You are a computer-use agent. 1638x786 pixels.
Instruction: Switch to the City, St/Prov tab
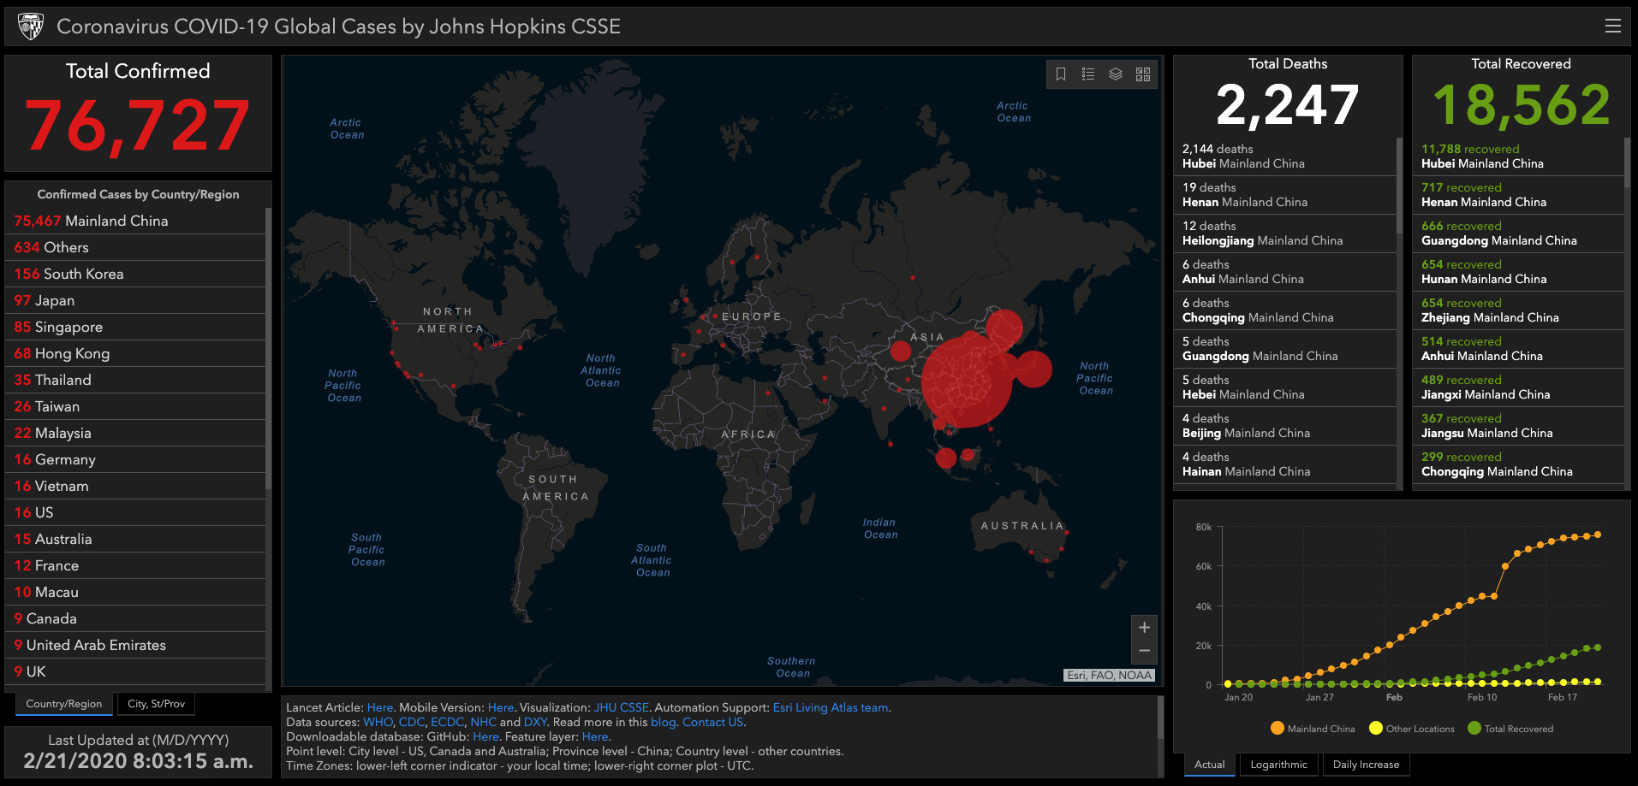156,704
